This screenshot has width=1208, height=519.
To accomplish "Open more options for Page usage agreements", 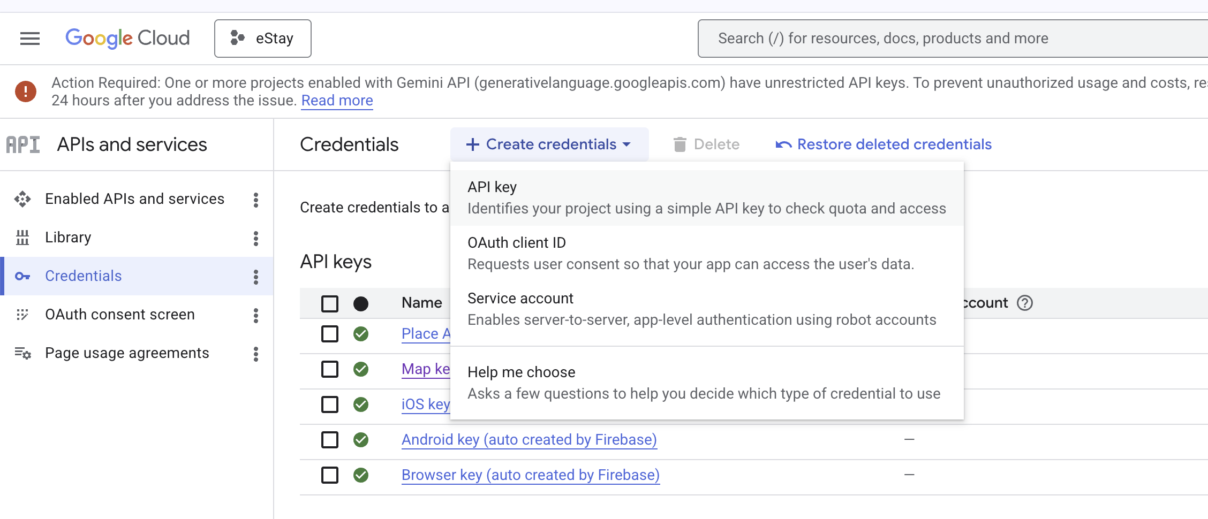I will pos(256,354).
